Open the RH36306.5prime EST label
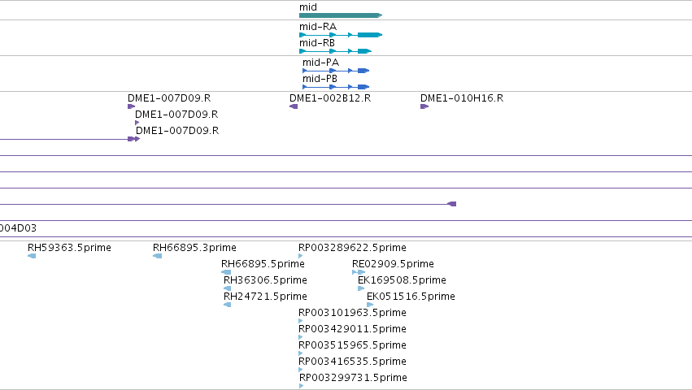This screenshot has width=692, height=390. (x=265, y=280)
